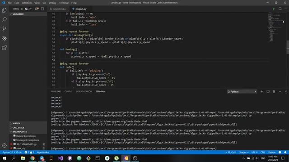Open the launch.json debug configuration gear
Viewport: 289px width, 162px height.
pyautogui.click(x=37, y=9)
